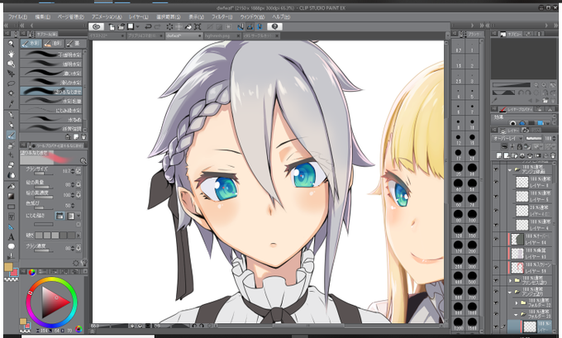Open a file from command bar
This screenshot has width=562, height=338.
(x=121, y=26)
